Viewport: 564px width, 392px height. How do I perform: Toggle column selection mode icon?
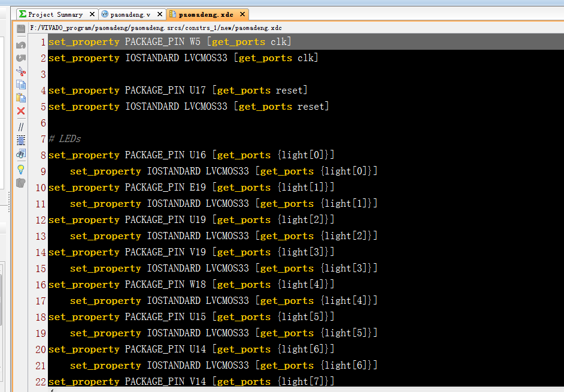(x=21, y=140)
